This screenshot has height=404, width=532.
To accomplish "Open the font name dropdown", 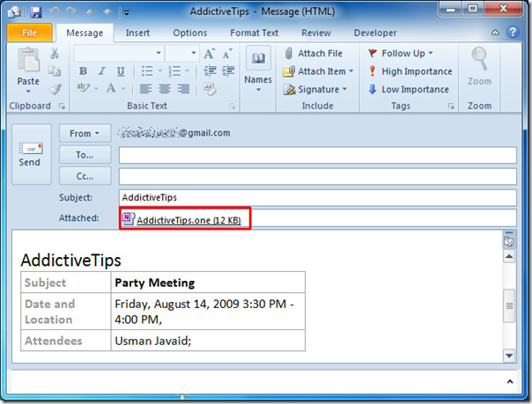I will (x=159, y=53).
